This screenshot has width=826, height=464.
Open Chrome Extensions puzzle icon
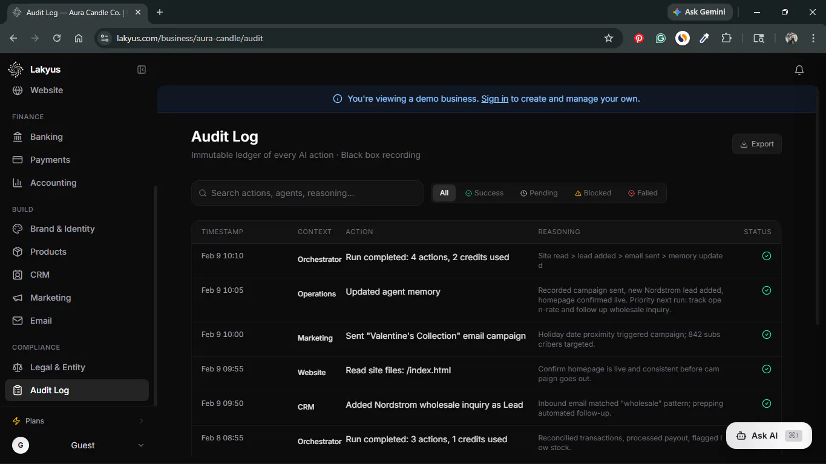click(726, 38)
